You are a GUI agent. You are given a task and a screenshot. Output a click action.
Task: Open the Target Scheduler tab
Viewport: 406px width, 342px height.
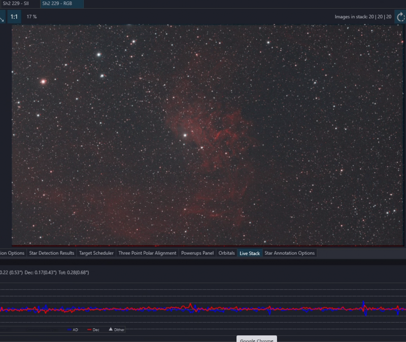(x=96, y=253)
